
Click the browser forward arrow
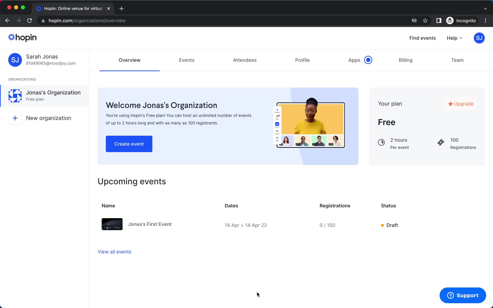18,21
